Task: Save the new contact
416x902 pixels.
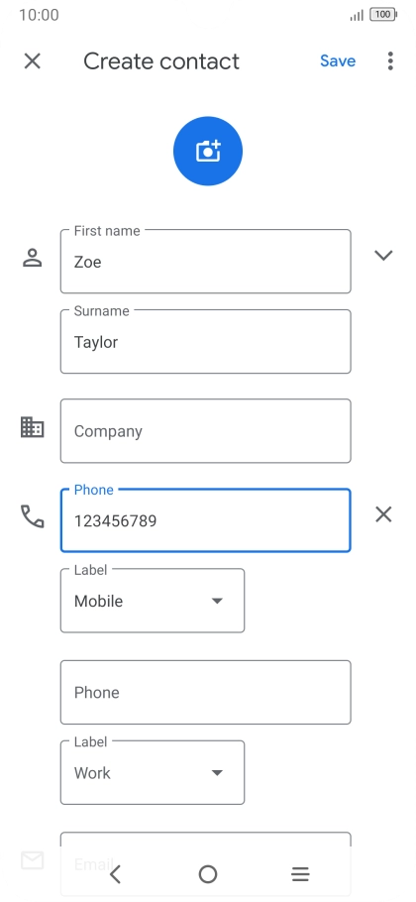Action: coord(338,61)
